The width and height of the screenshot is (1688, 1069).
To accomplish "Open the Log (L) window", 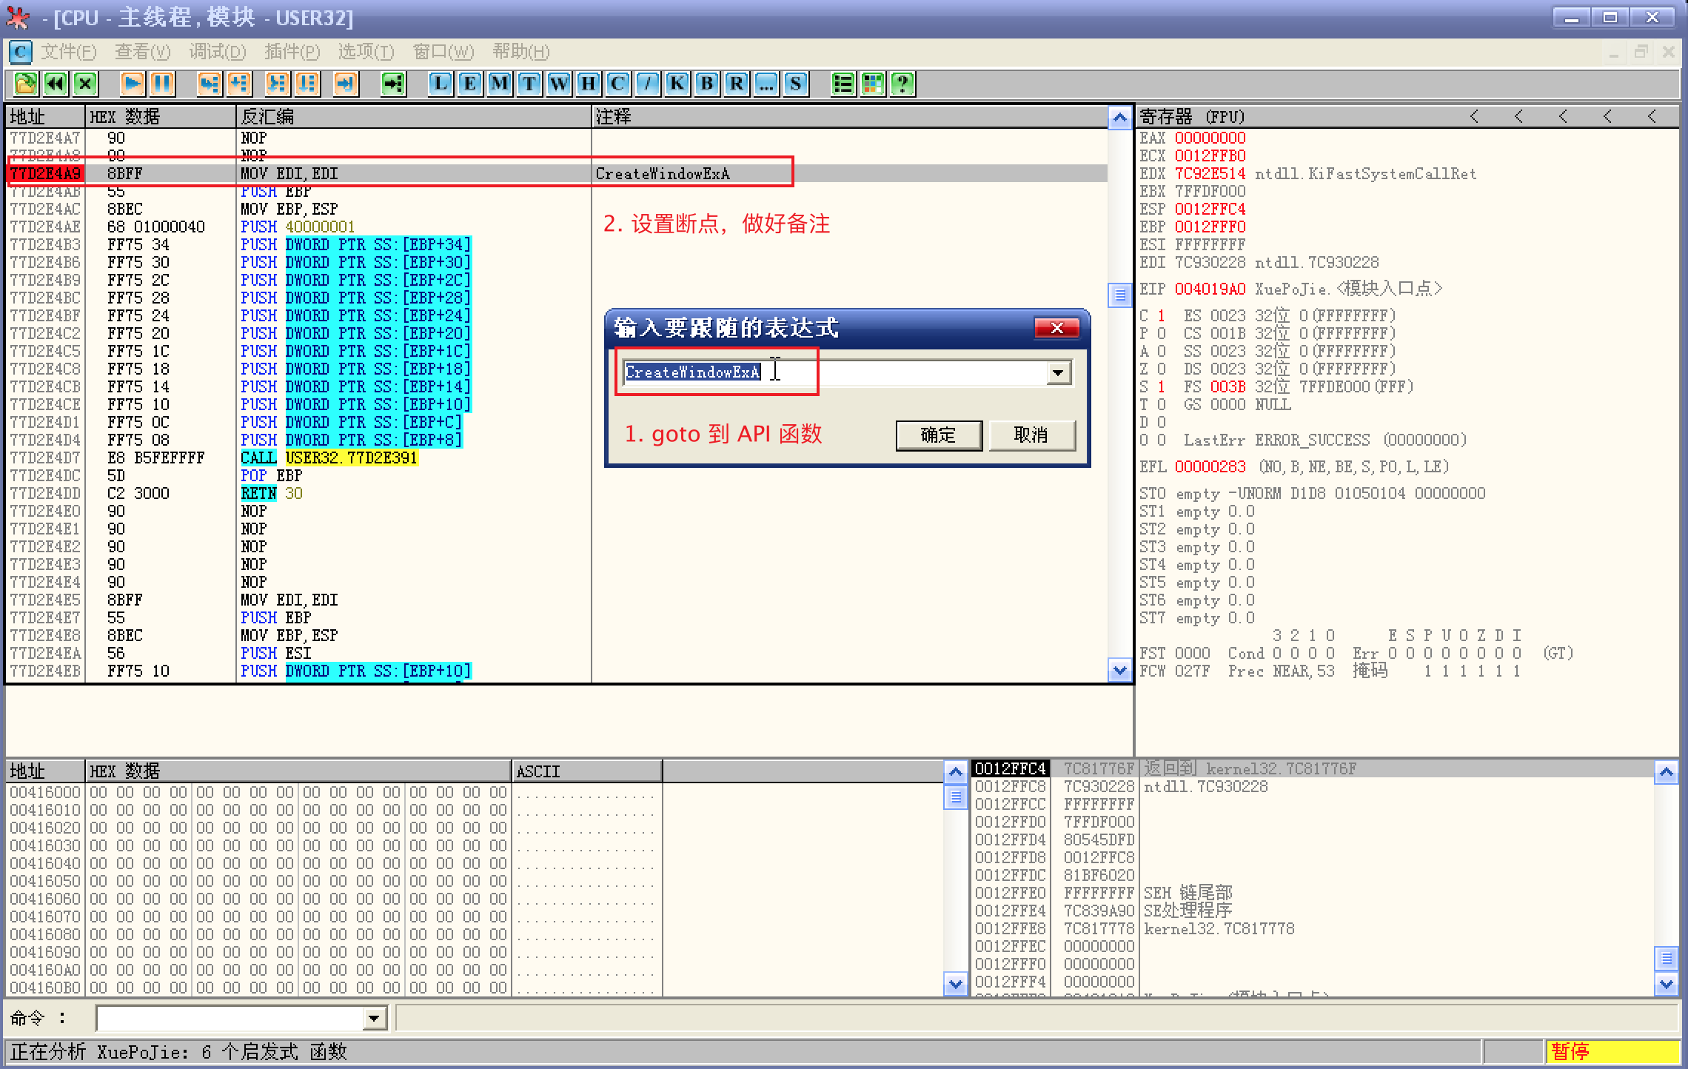I will [x=441, y=84].
